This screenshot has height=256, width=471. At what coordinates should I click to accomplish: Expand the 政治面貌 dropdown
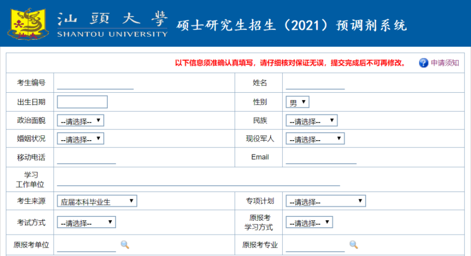click(81, 120)
